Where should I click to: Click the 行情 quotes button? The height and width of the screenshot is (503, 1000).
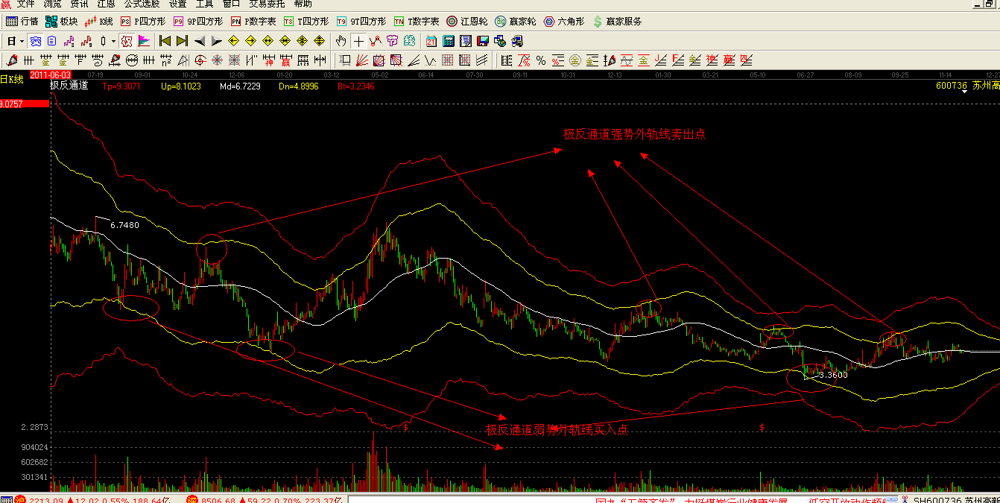click(x=22, y=22)
